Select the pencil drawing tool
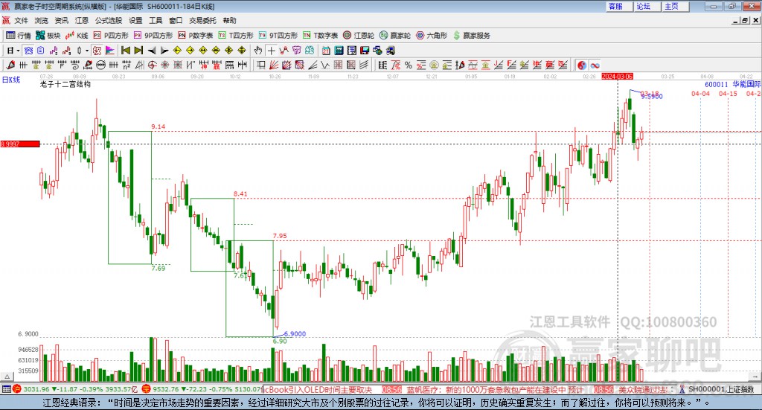762x410 pixels. click(10, 65)
